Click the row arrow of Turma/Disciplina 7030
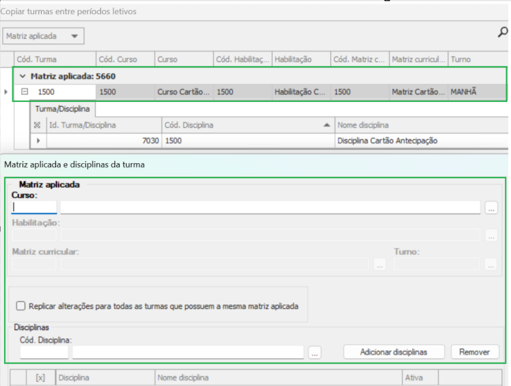This screenshot has width=511, height=386. coord(38,141)
